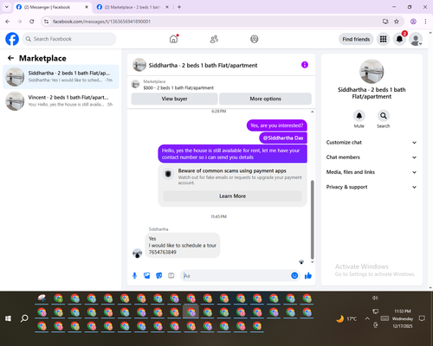Send a thumbs-up like
Viewport: 433px width, 346px height.
[308, 276]
